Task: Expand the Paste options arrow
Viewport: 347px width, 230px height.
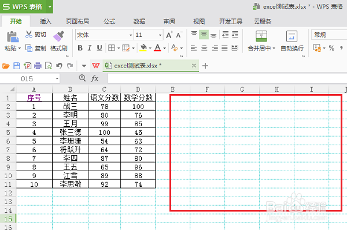Action: tap(20, 48)
